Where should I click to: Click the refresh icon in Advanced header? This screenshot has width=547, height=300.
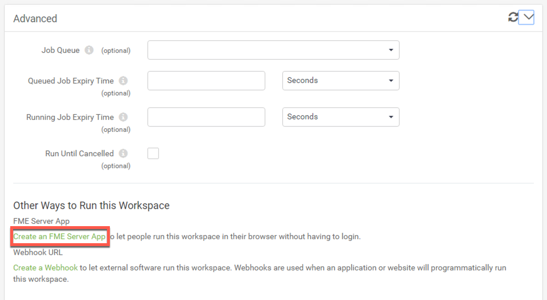[x=513, y=17]
